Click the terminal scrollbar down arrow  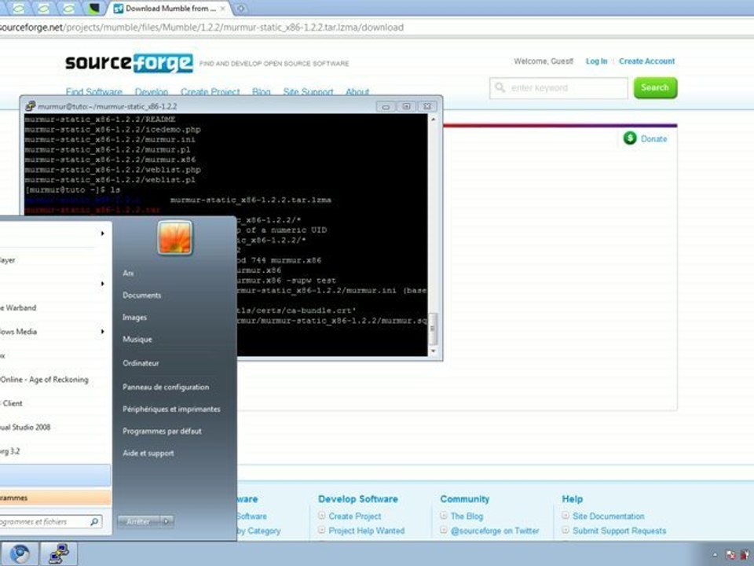tap(434, 351)
